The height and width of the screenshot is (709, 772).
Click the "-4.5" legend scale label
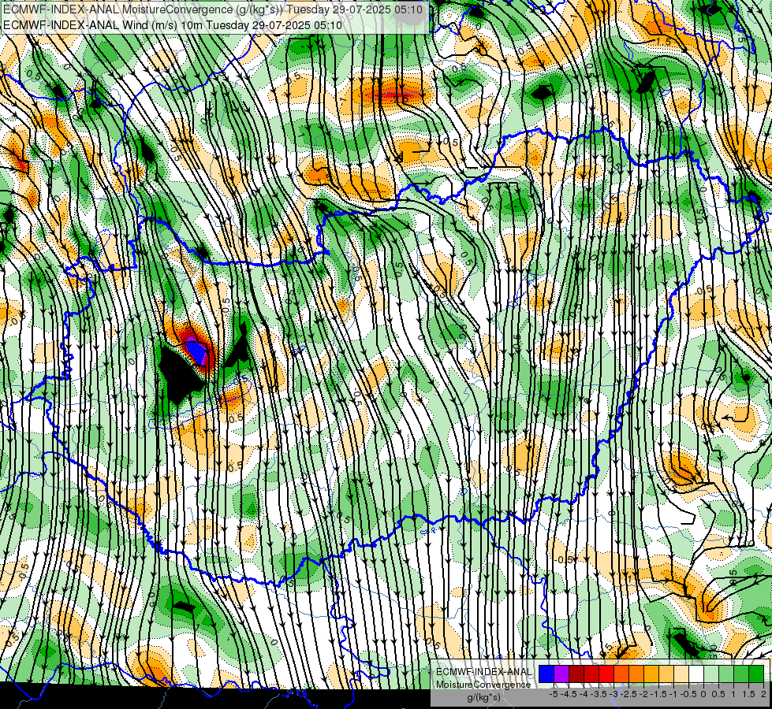(569, 694)
